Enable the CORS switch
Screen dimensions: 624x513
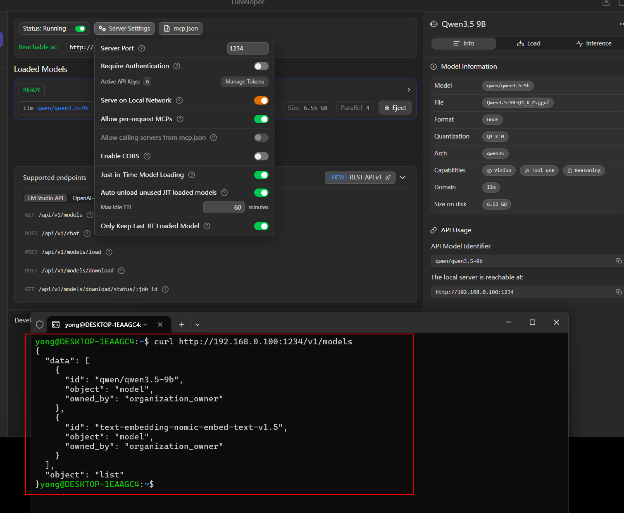[261, 156]
